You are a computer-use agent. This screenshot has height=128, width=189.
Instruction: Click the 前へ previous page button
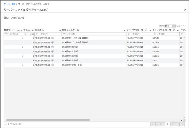click(x=161, y=124)
